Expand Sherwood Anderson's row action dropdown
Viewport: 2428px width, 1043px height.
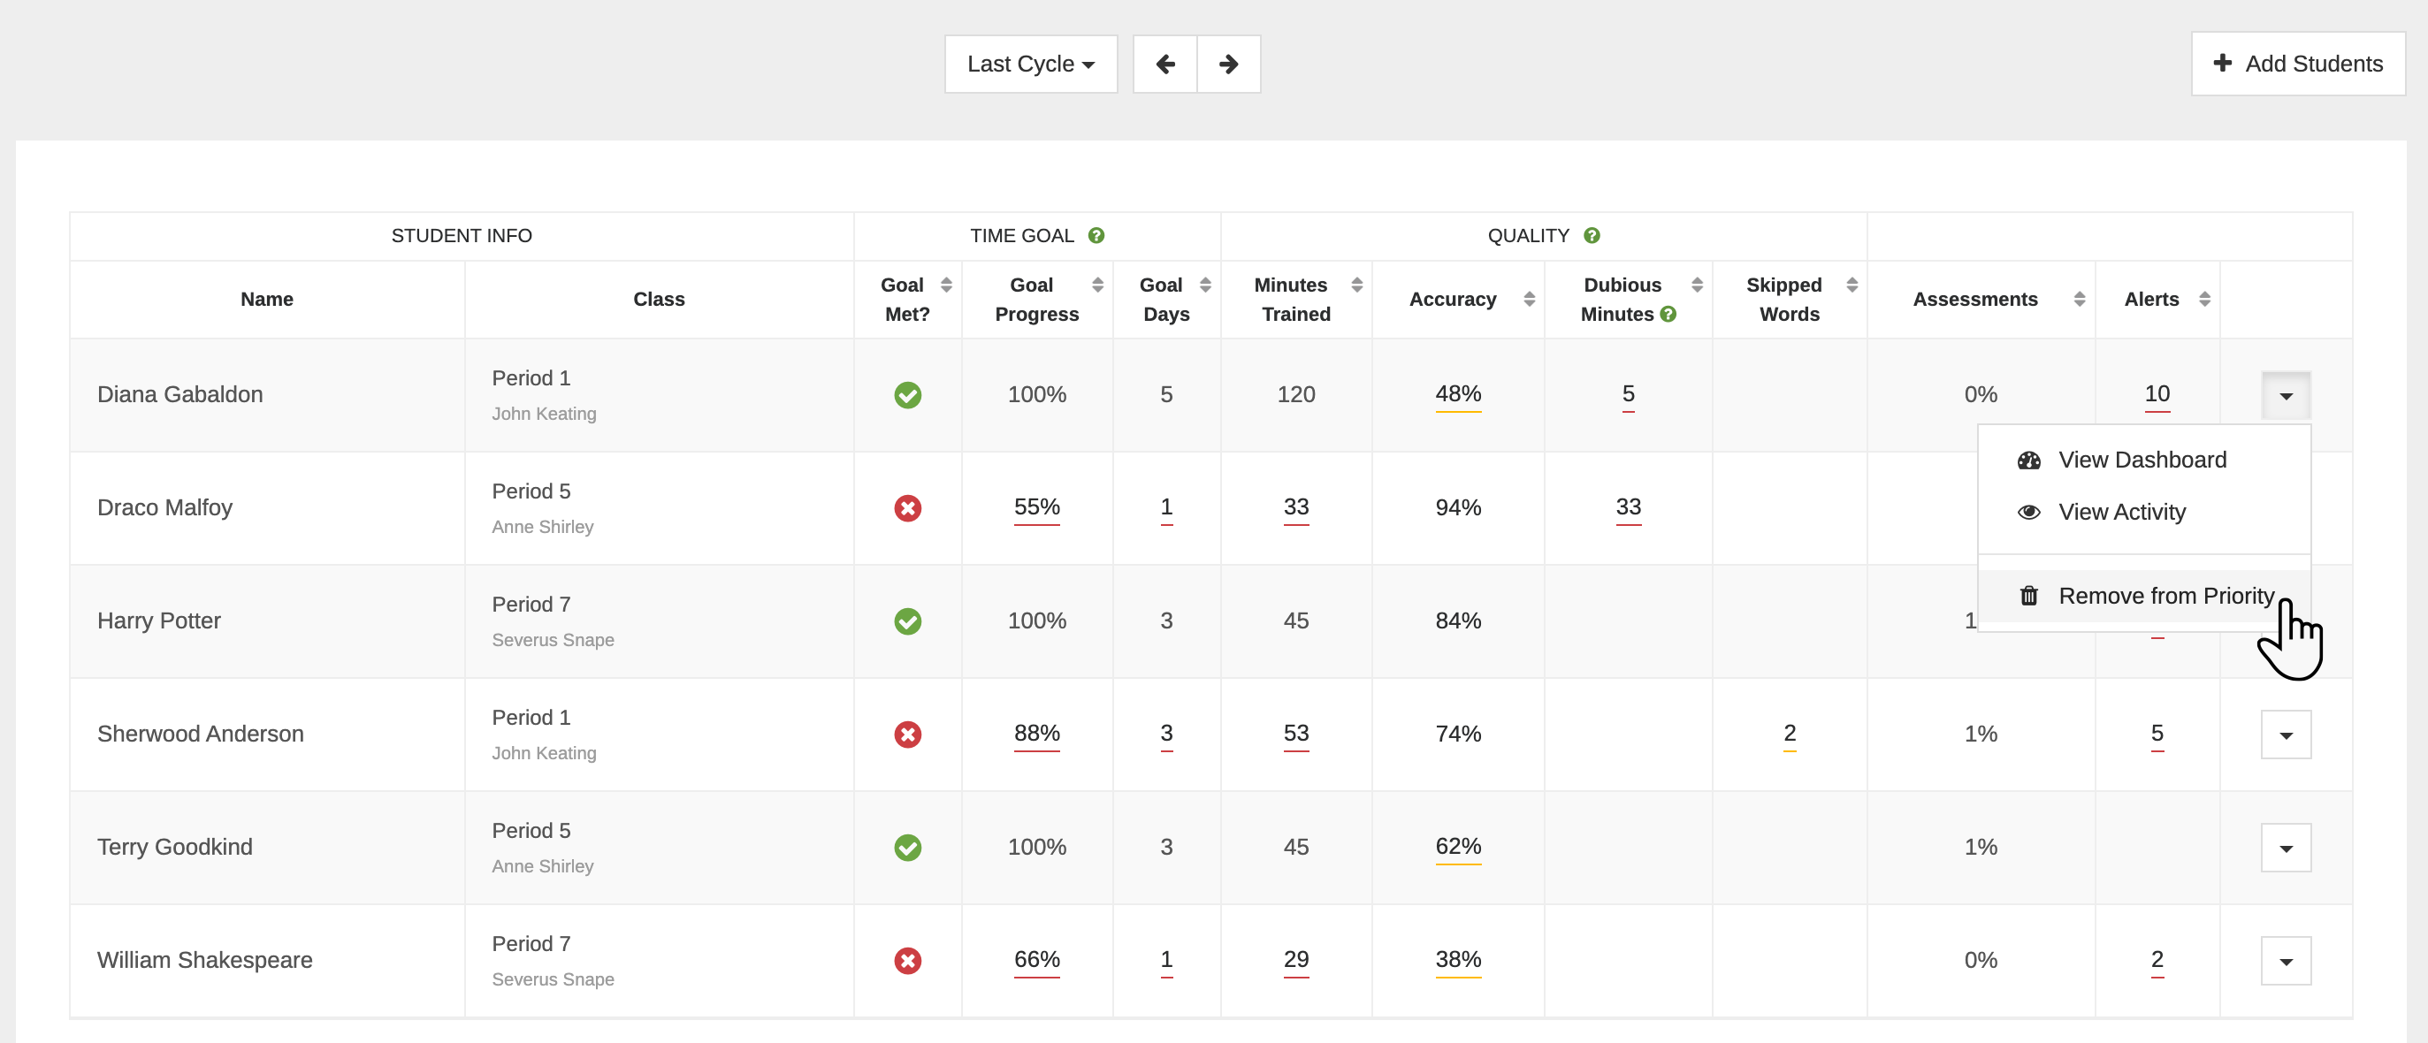pos(2286,735)
